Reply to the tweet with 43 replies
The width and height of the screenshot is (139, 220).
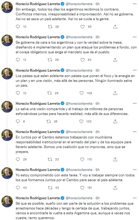(18, 187)
